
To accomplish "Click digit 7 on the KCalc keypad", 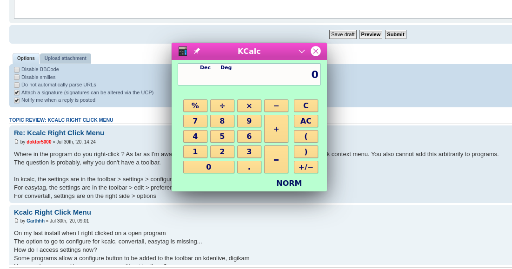I will click(x=195, y=121).
